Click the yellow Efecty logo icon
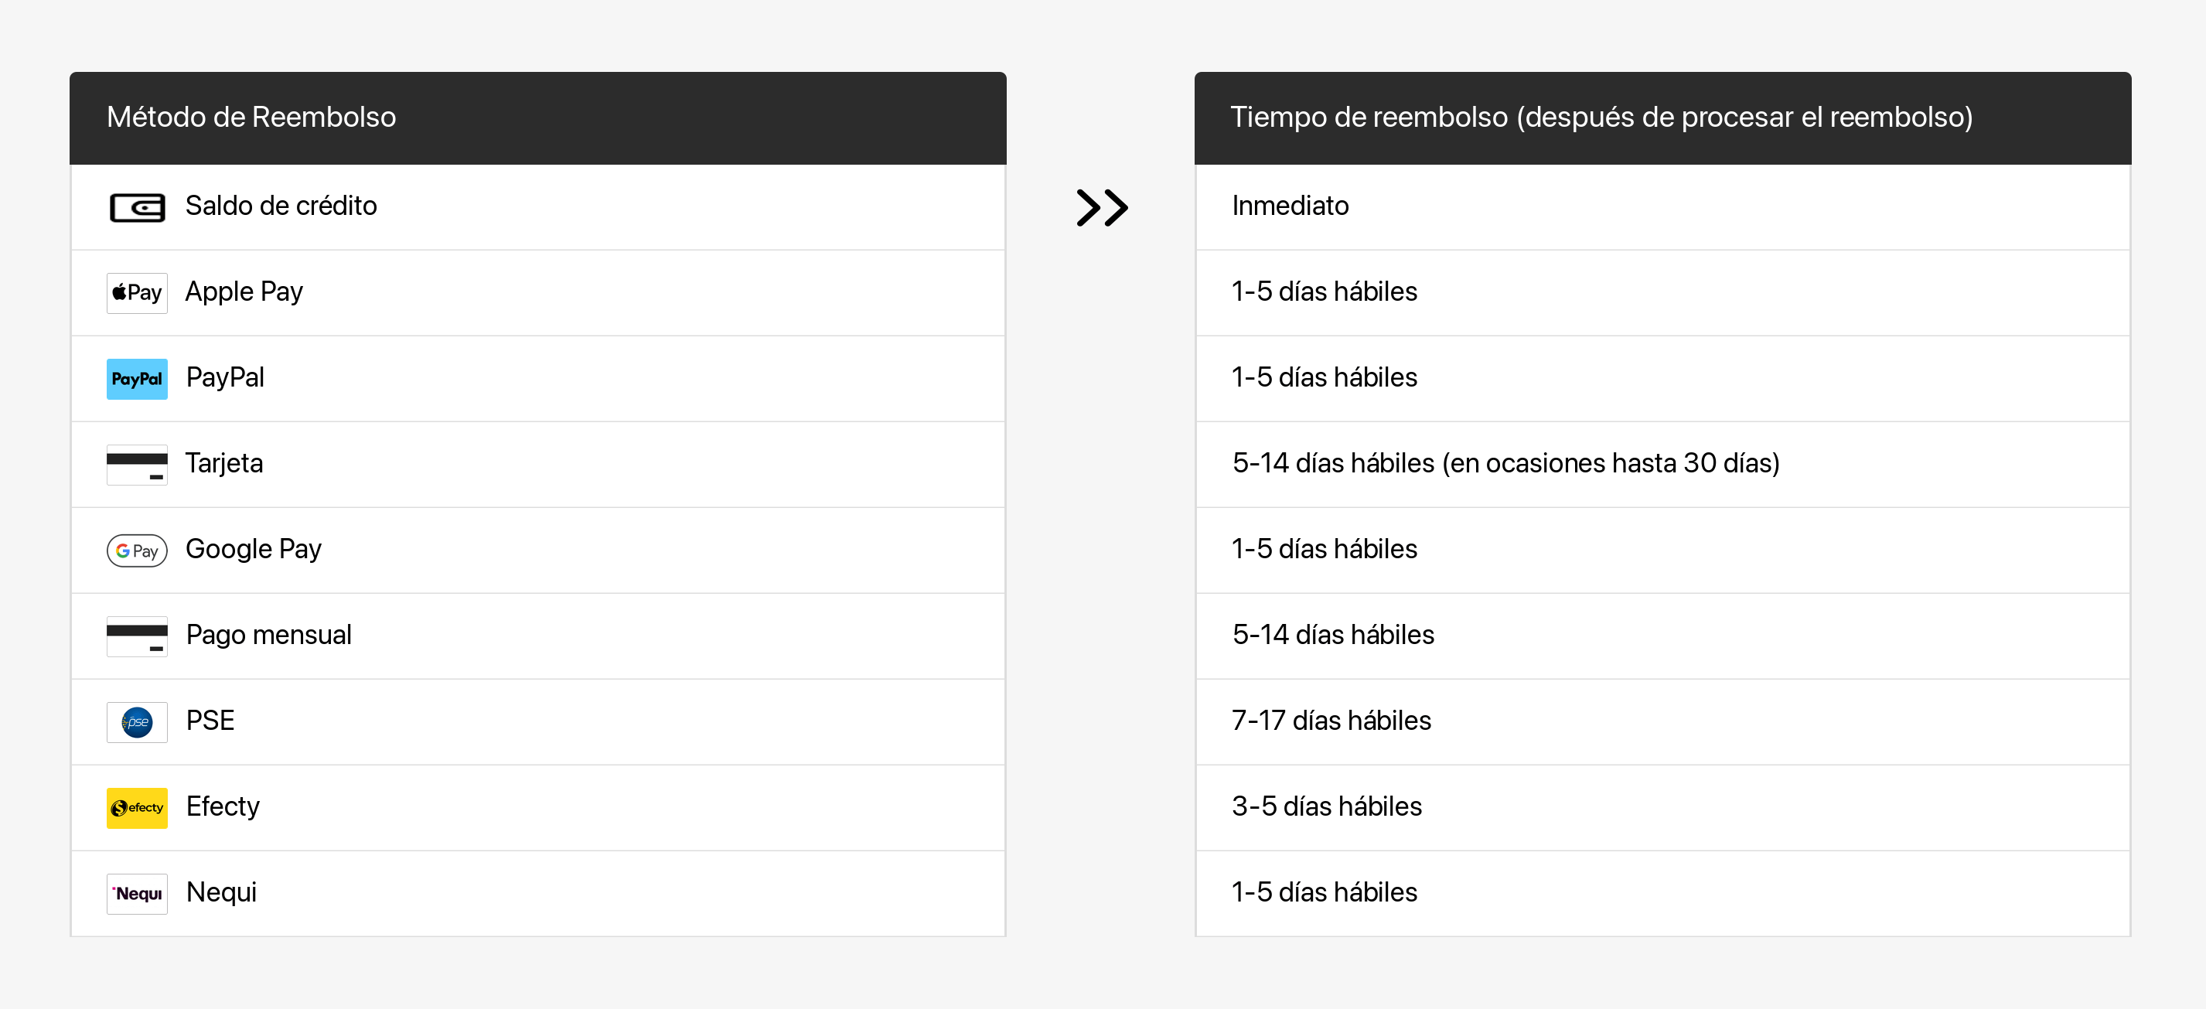 coord(137,808)
